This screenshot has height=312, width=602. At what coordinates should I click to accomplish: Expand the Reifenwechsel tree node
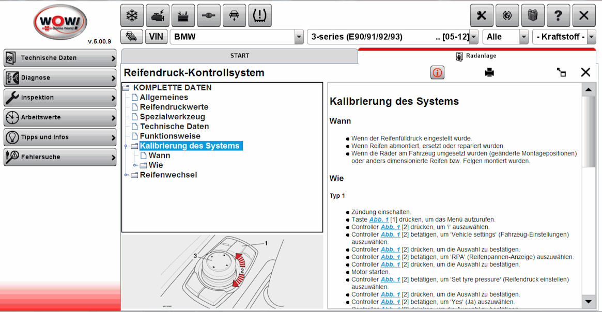pyautogui.click(x=126, y=175)
